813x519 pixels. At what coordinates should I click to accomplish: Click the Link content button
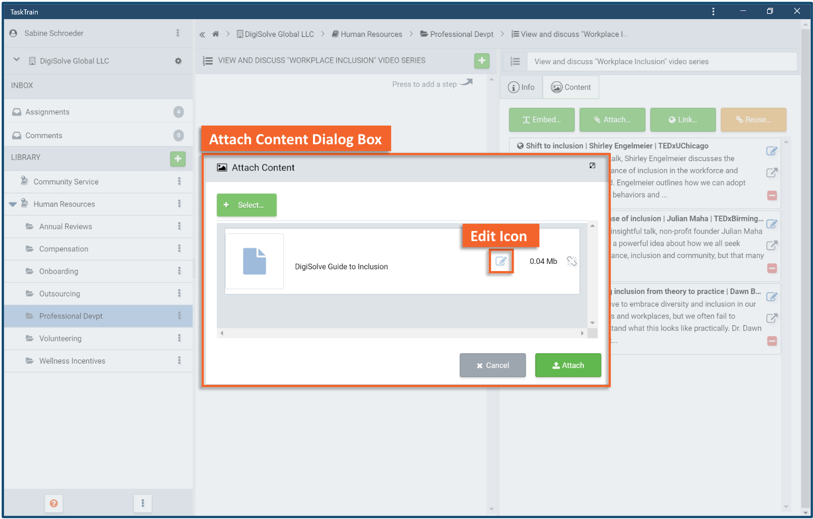pyautogui.click(x=683, y=120)
